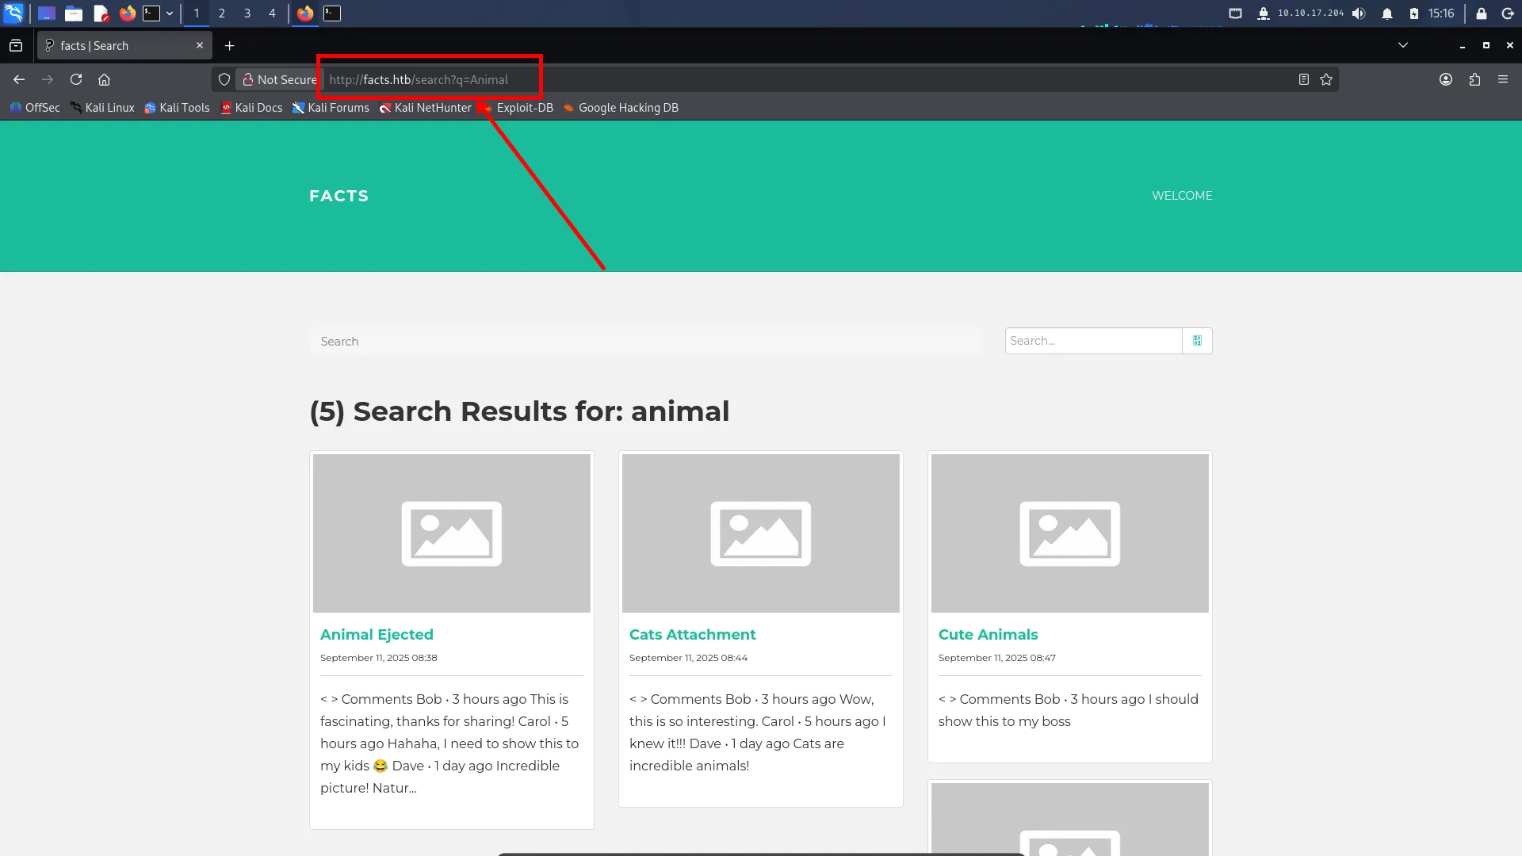Image resolution: width=1522 pixels, height=856 pixels.
Task: Reload the current page
Action: (76, 79)
